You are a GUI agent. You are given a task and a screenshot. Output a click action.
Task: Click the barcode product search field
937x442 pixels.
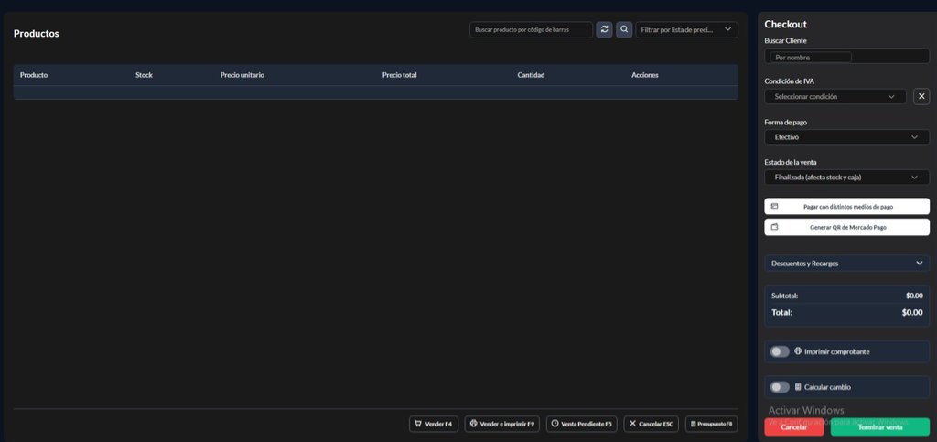coord(531,30)
